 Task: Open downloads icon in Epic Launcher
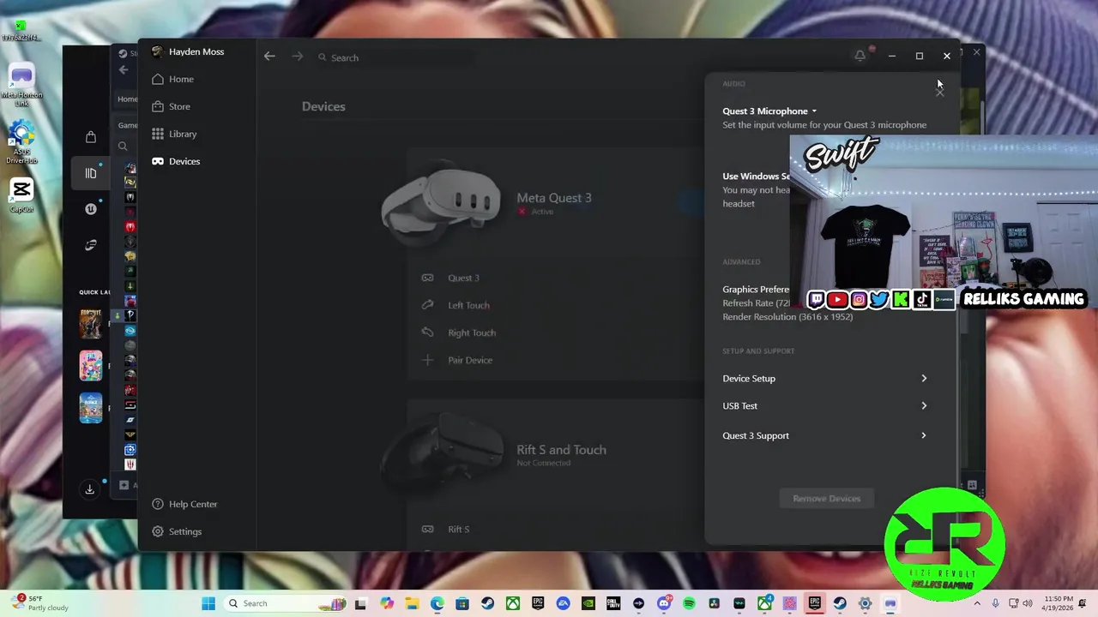point(89,489)
